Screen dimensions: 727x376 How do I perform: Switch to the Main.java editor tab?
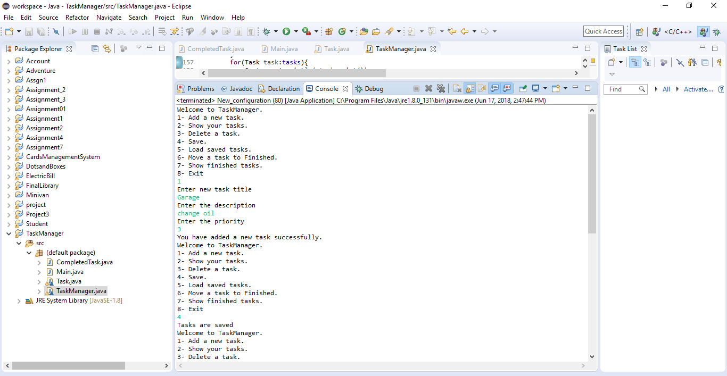point(279,48)
